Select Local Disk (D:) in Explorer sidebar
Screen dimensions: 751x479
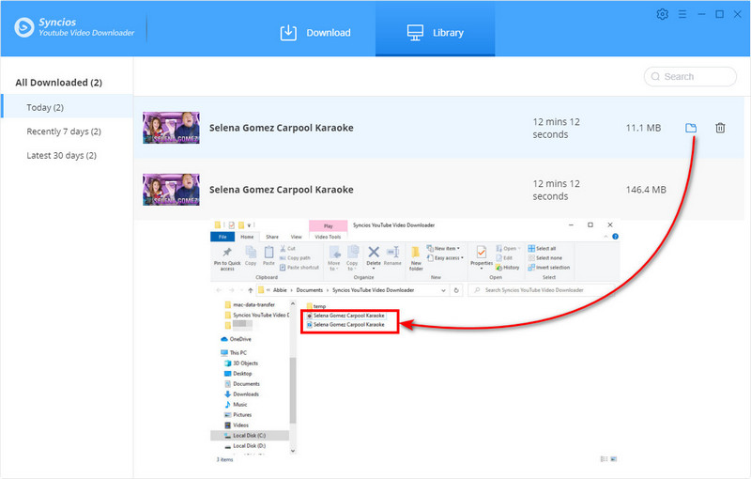click(x=245, y=446)
